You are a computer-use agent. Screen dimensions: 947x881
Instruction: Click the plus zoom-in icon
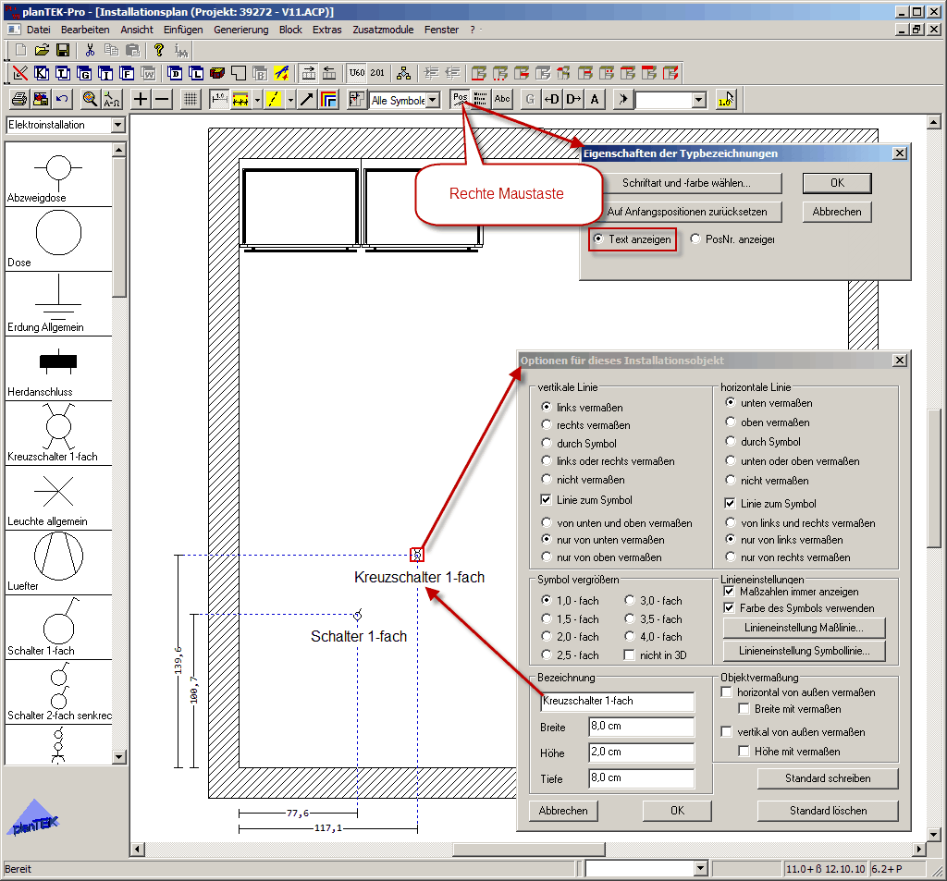[x=141, y=99]
